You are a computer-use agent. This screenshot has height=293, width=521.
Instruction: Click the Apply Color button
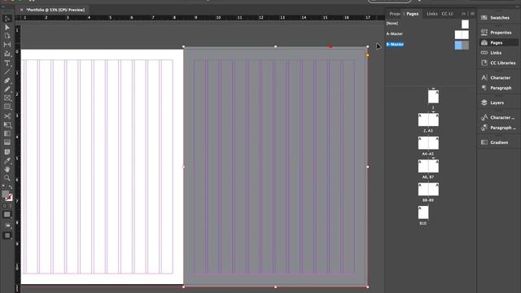(x=7, y=215)
